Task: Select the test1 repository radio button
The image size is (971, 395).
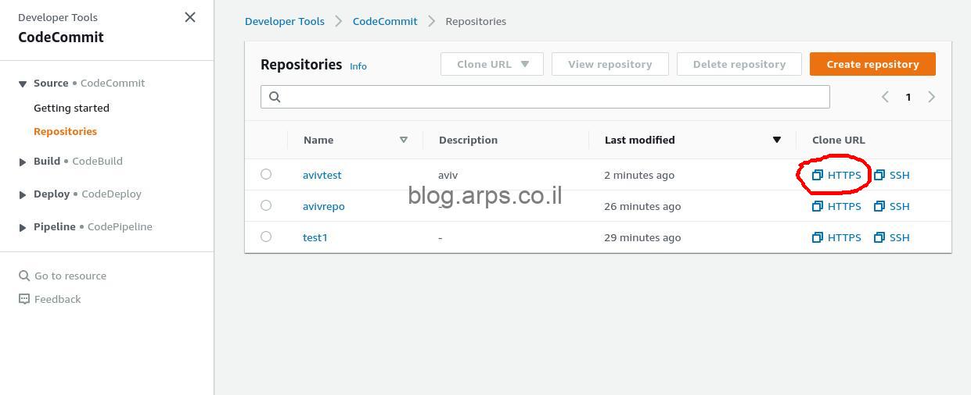Action: [x=266, y=237]
